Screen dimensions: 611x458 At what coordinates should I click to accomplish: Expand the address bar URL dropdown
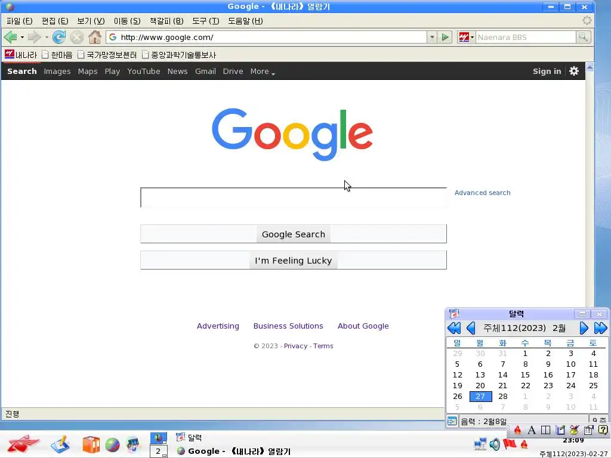(x=432, y=38)
